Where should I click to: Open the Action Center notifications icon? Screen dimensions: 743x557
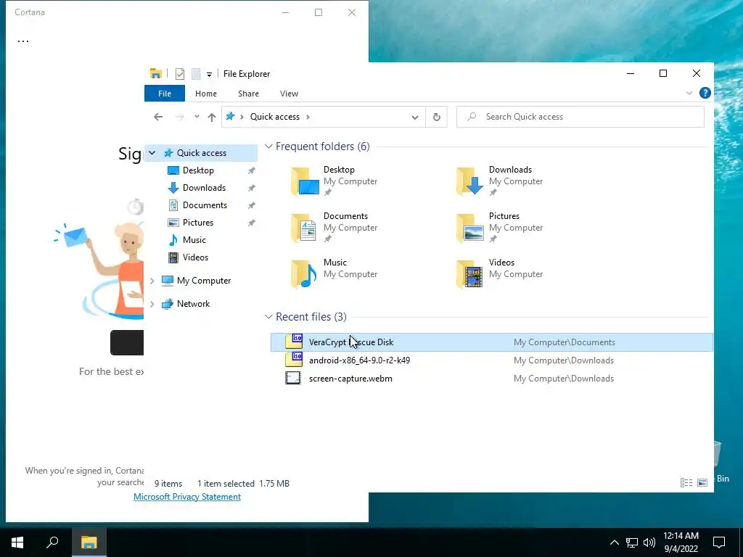click(x=719, y=542)
